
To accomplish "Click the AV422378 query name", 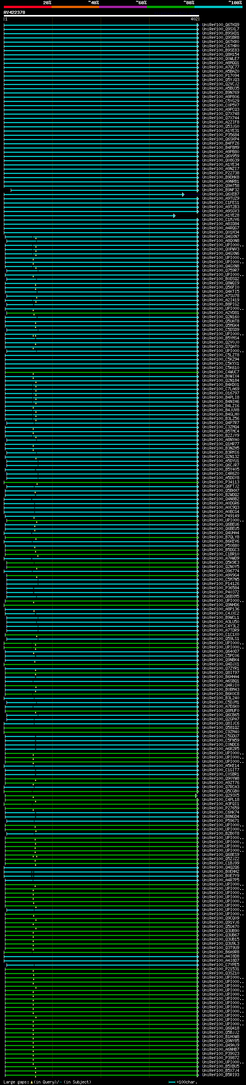I will coord(14,13).
